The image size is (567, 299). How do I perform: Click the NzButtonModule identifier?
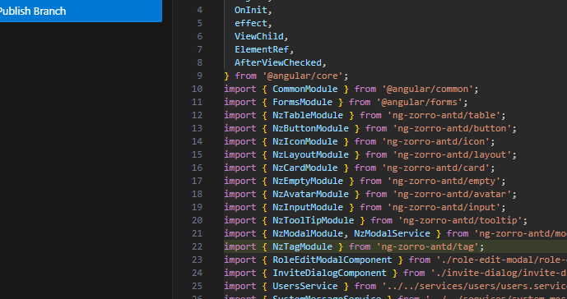310,128
